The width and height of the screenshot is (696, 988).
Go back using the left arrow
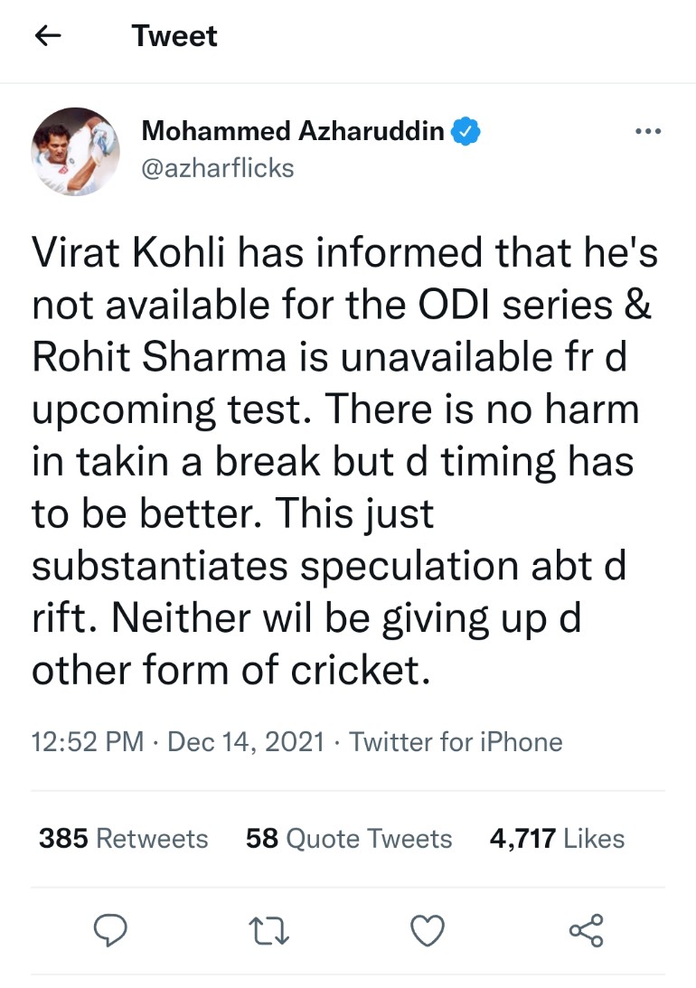pyautogui.click(x=48, y=36)
